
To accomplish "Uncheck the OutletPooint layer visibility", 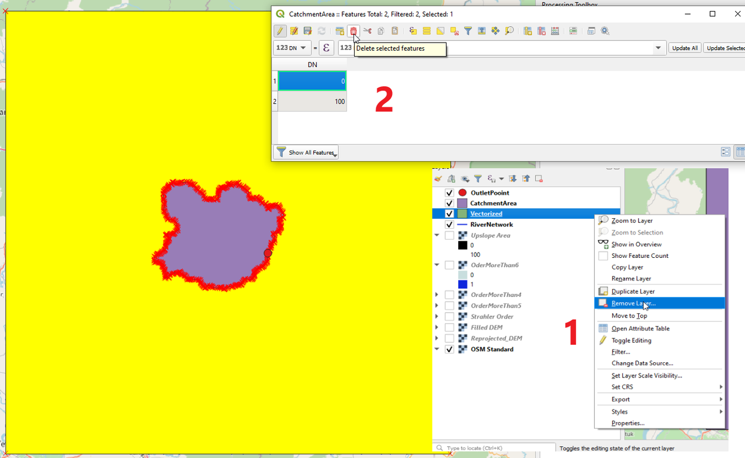I will coord(449,193).
